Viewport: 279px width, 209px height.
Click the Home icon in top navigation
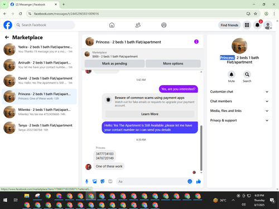click(112, 25)
